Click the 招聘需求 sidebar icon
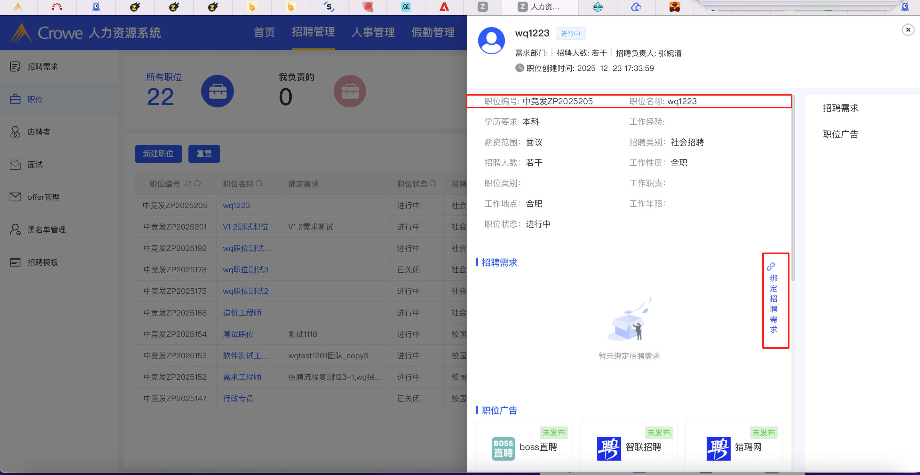The image size is (920, 475). [x=15, y=66]
